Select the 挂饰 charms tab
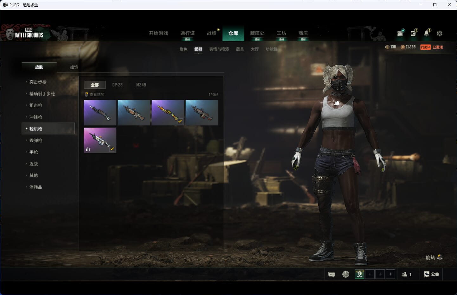This screenshot has height=295, width=457. [74, 67]
